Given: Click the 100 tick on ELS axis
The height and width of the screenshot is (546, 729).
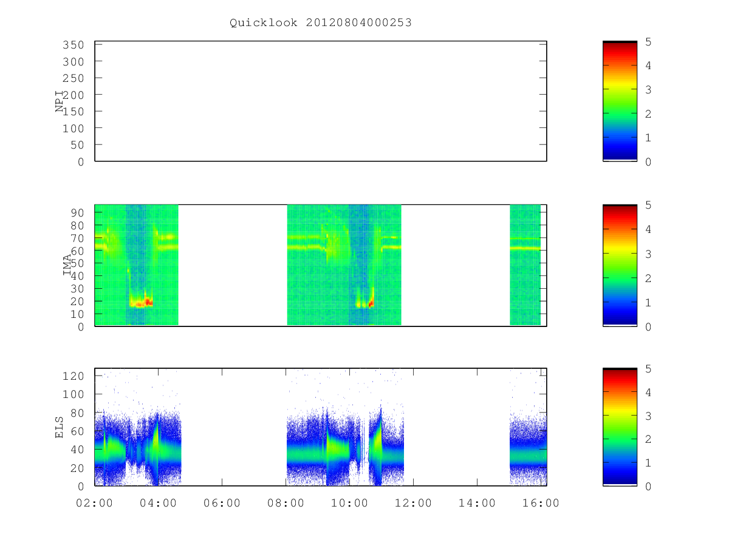Looking at the screenshot, I should [74, 394].
